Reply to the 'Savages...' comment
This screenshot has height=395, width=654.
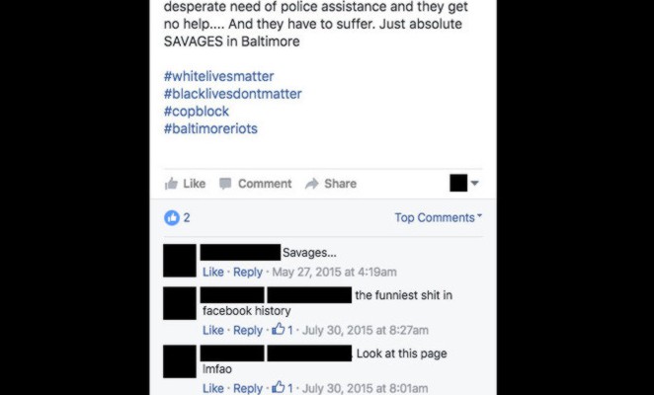248,272
